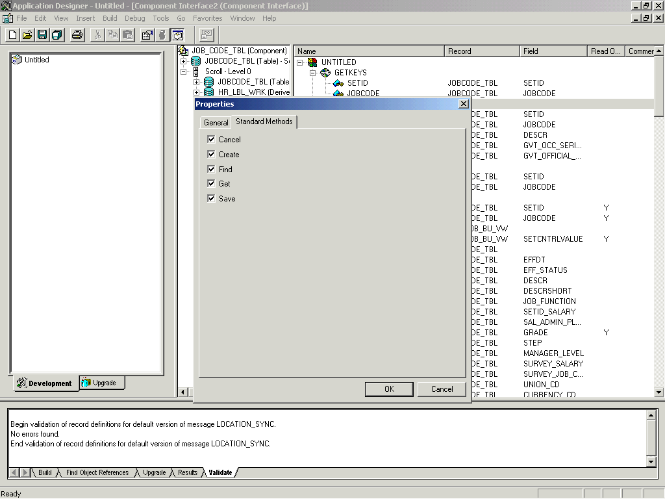Viewport: 665px width, 499px height.
Task: Click OK to apply properties
Action: pos(388,389)
